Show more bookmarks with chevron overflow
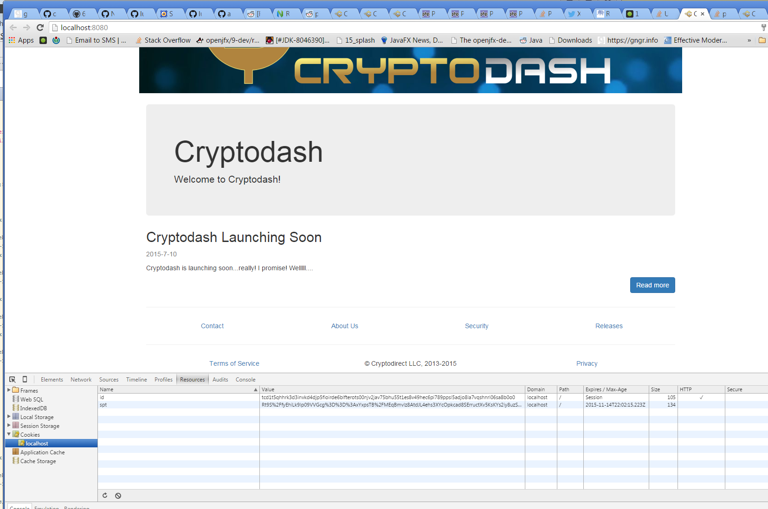768x509 pixels. (x=749, y=40)
